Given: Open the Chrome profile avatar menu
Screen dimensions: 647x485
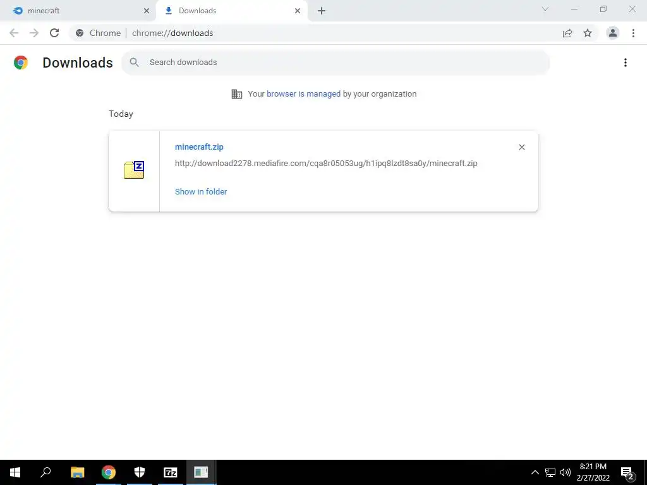Looking at the screenshot, I should click(x=613, y=33).
